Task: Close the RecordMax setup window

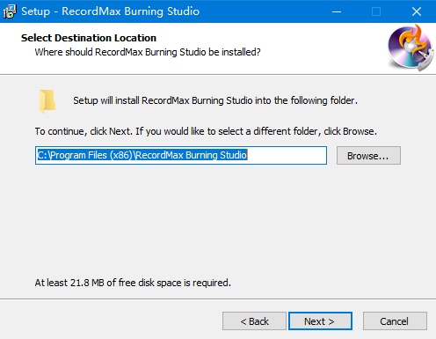Action: 417,11
